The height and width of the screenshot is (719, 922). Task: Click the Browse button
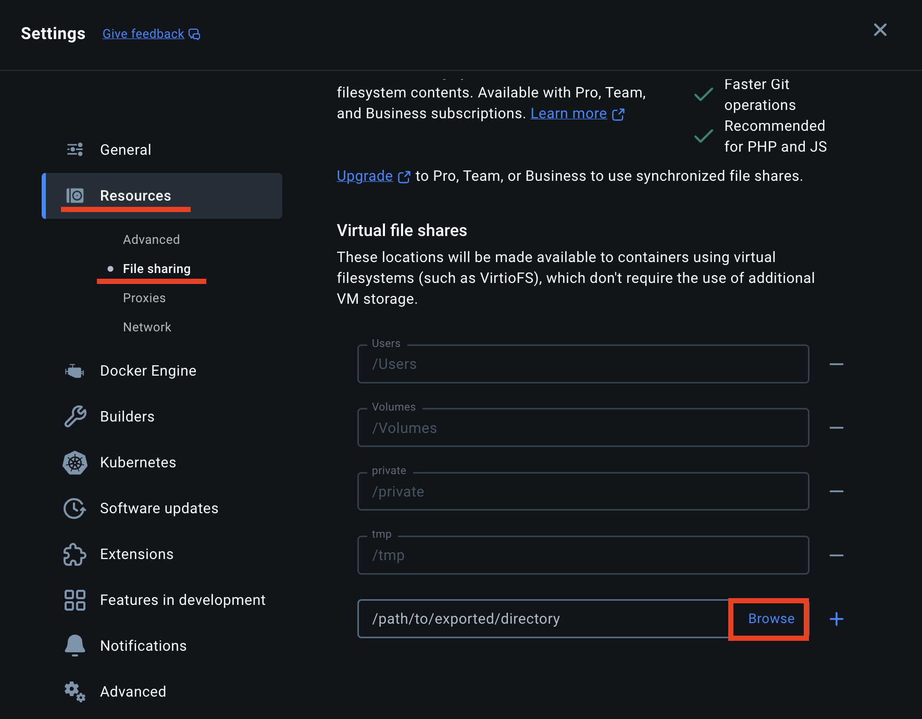pyautogui.click(x=771, y=619)
